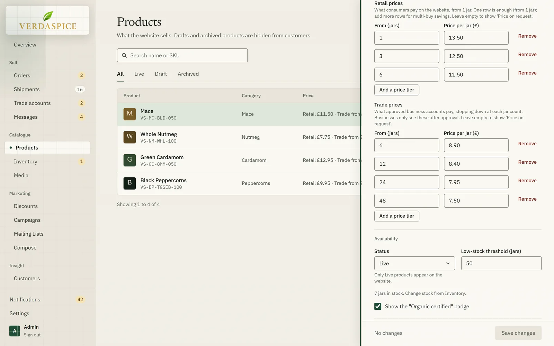Click the Mace product 'M' thumbnail
The height and width of the screenshot is (346, 554).
tap(129, 114)
